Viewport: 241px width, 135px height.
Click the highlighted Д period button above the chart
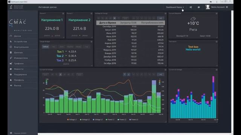[61, 74]
